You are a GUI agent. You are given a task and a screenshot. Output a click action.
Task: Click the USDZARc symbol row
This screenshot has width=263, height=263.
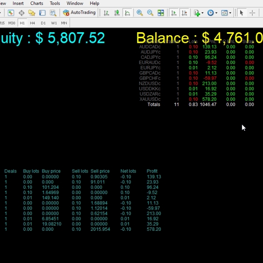pos(196,94)
